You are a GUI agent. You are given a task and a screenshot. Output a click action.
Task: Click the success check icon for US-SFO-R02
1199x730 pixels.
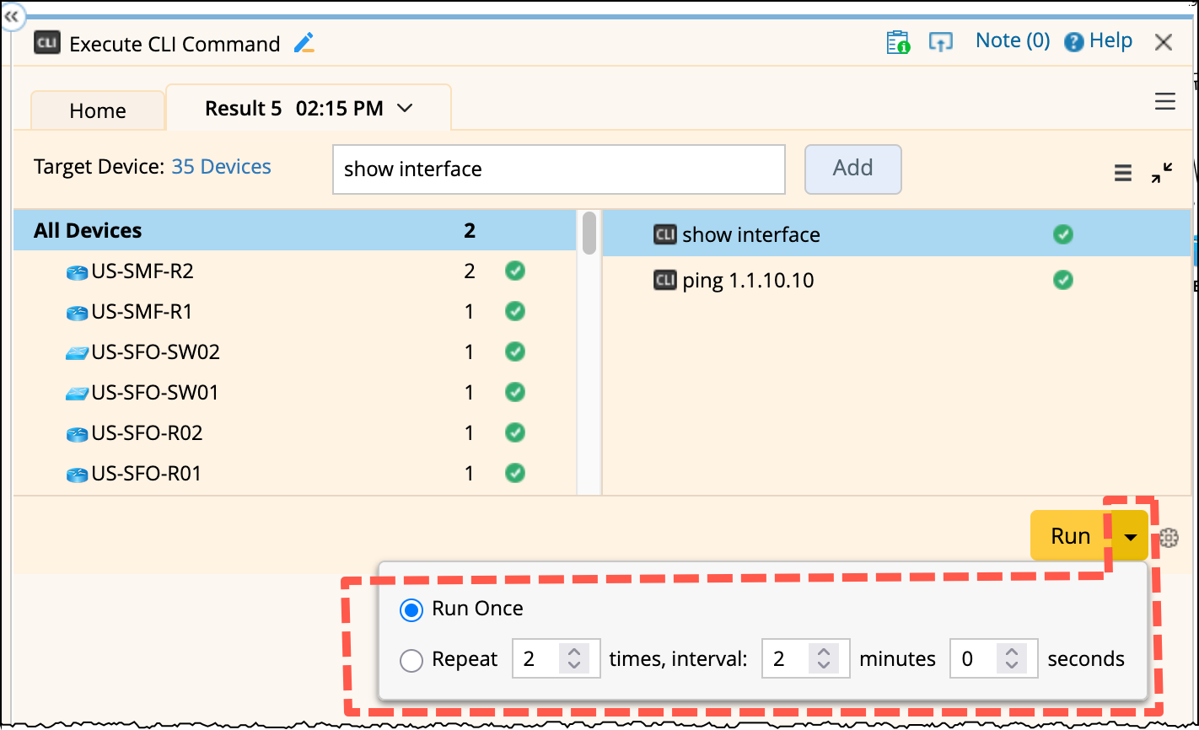click(515, 432)
